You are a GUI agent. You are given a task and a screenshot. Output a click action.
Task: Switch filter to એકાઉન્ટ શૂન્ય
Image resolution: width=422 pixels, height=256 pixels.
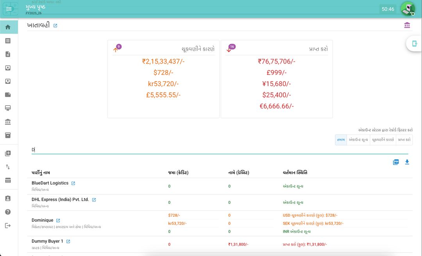(359, 140)
